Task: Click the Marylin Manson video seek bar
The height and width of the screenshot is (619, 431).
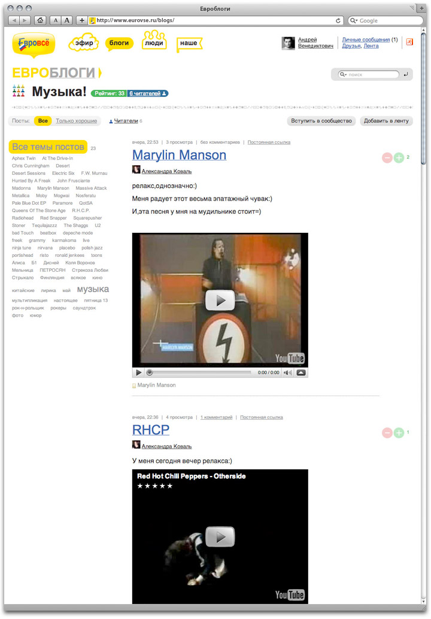Action: click(x=201, y=372)
